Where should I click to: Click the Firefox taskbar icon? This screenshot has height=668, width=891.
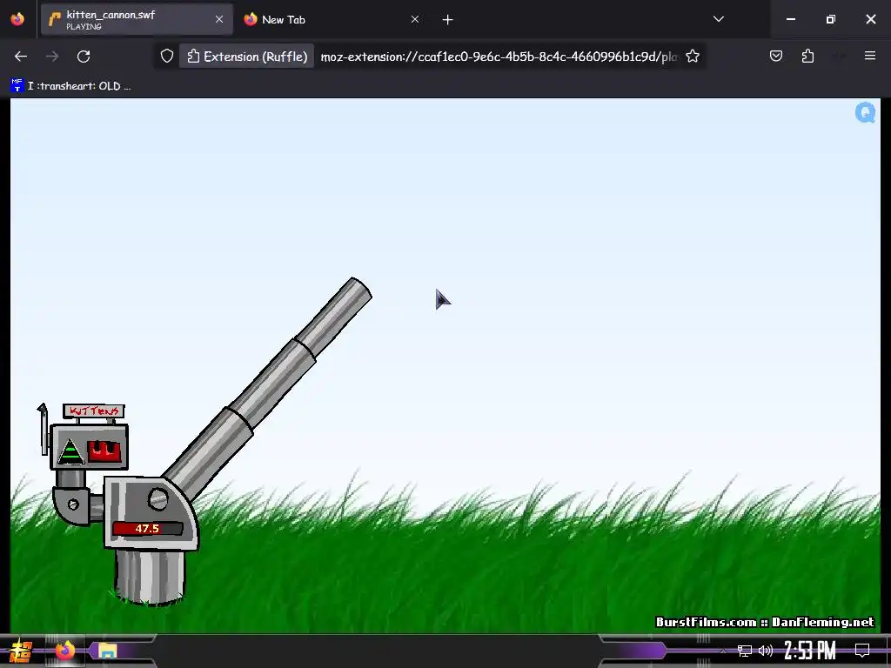64,651
